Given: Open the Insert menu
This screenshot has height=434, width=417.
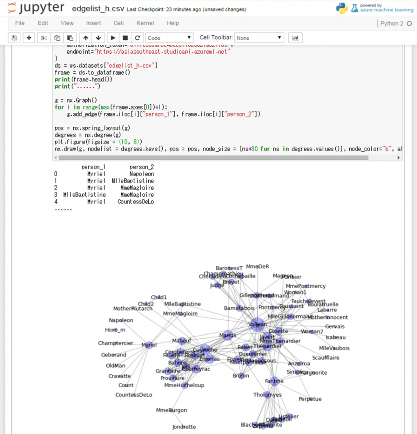Looking at the screenshot, I should coord(94,23).
